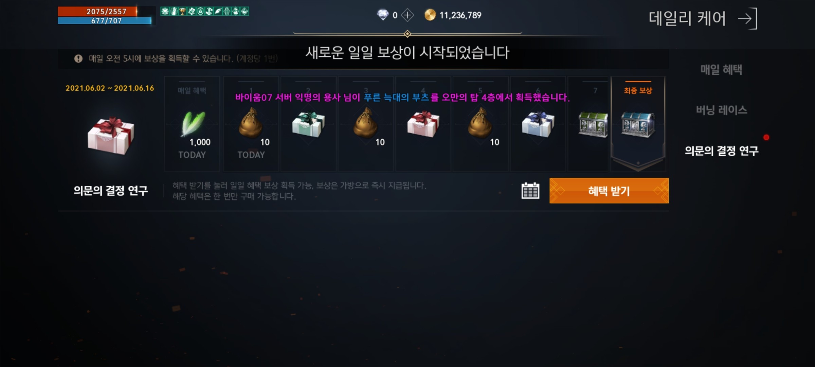Click the large red gift box package image
This screenshot has width=815, height=367.
[111, 136]
